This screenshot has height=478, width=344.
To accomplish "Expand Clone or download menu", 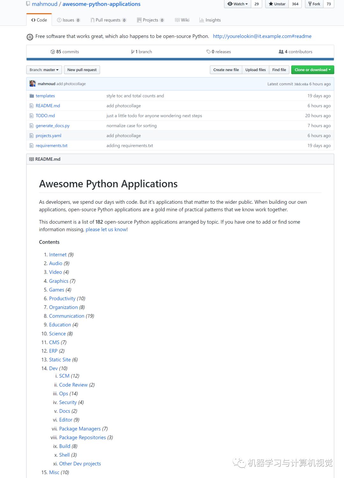I will click(312, 70).
